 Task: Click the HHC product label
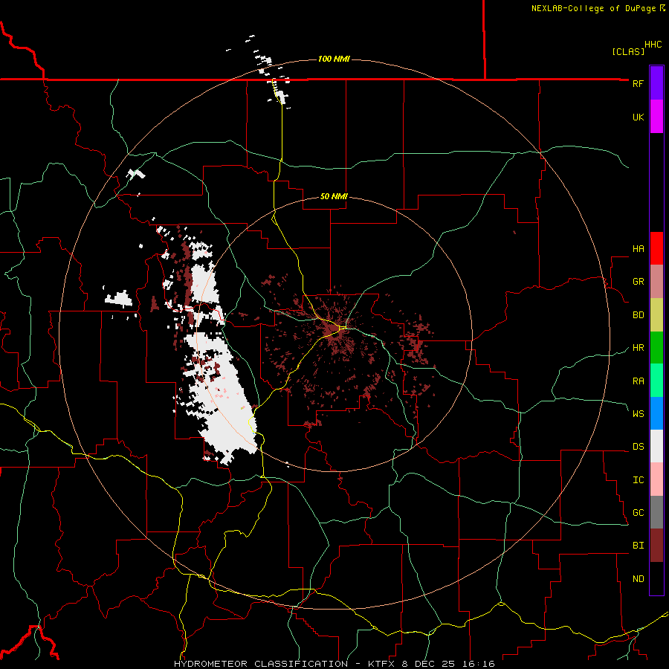coord(653,45)
